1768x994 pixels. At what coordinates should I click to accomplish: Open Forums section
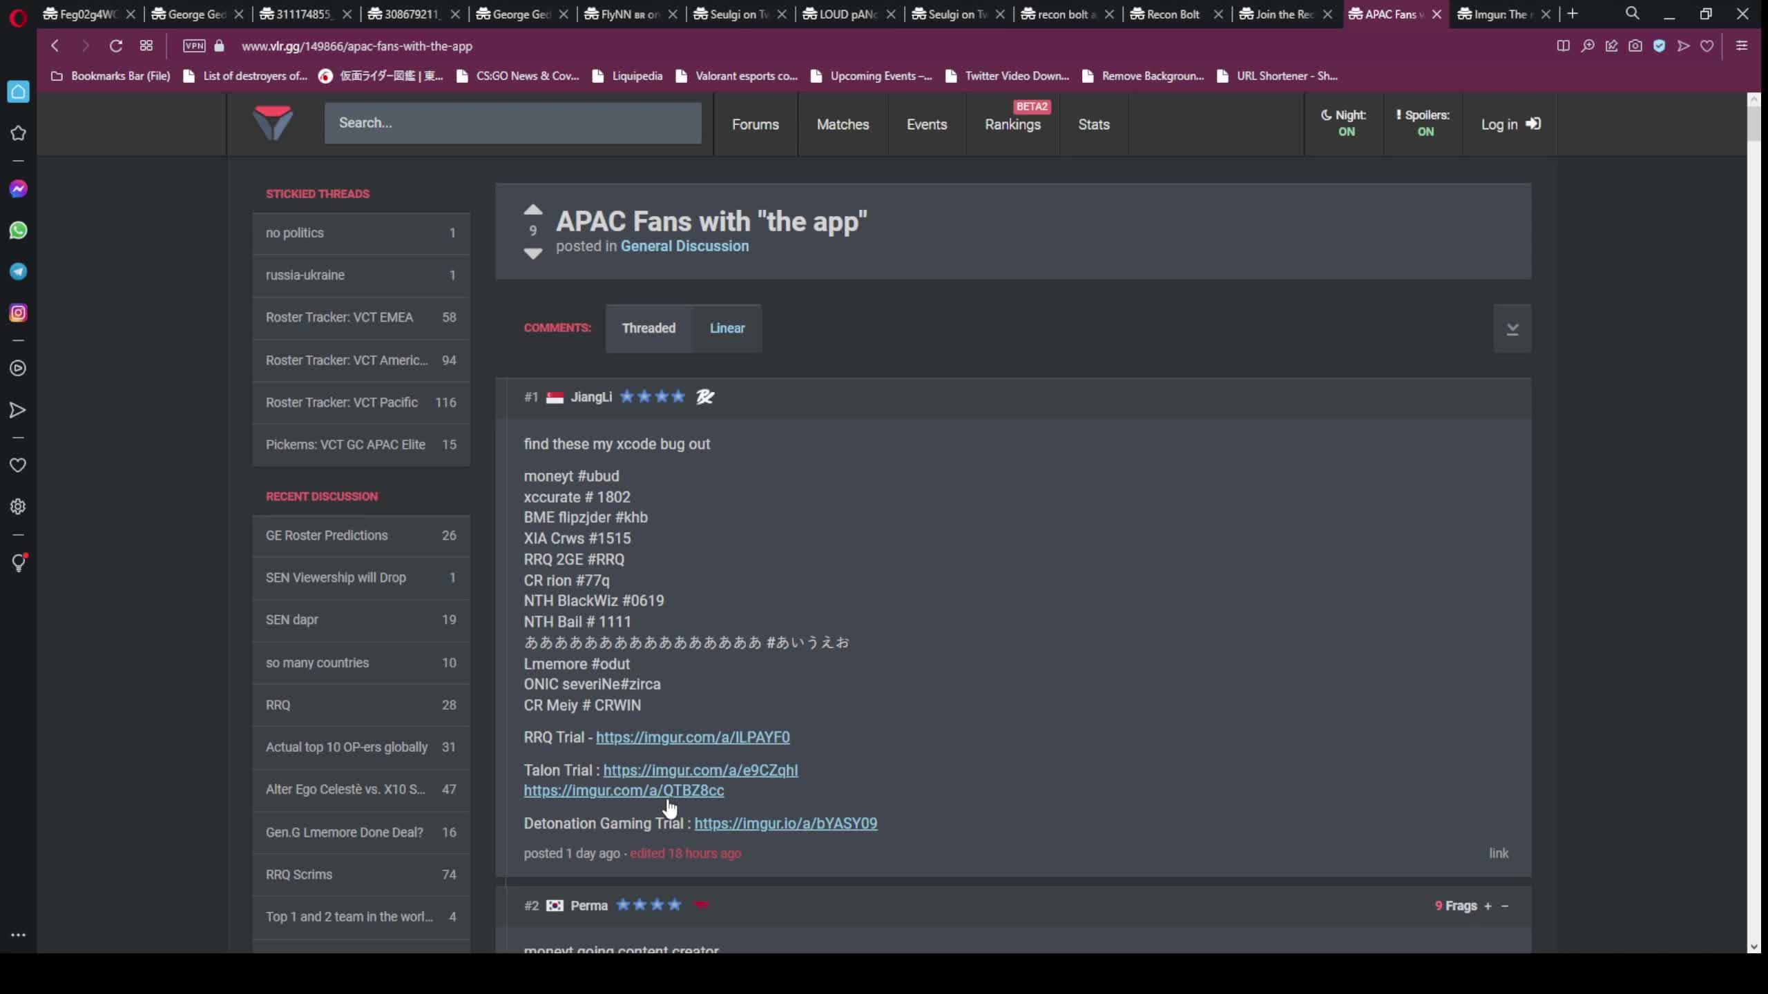pos(756,125)
